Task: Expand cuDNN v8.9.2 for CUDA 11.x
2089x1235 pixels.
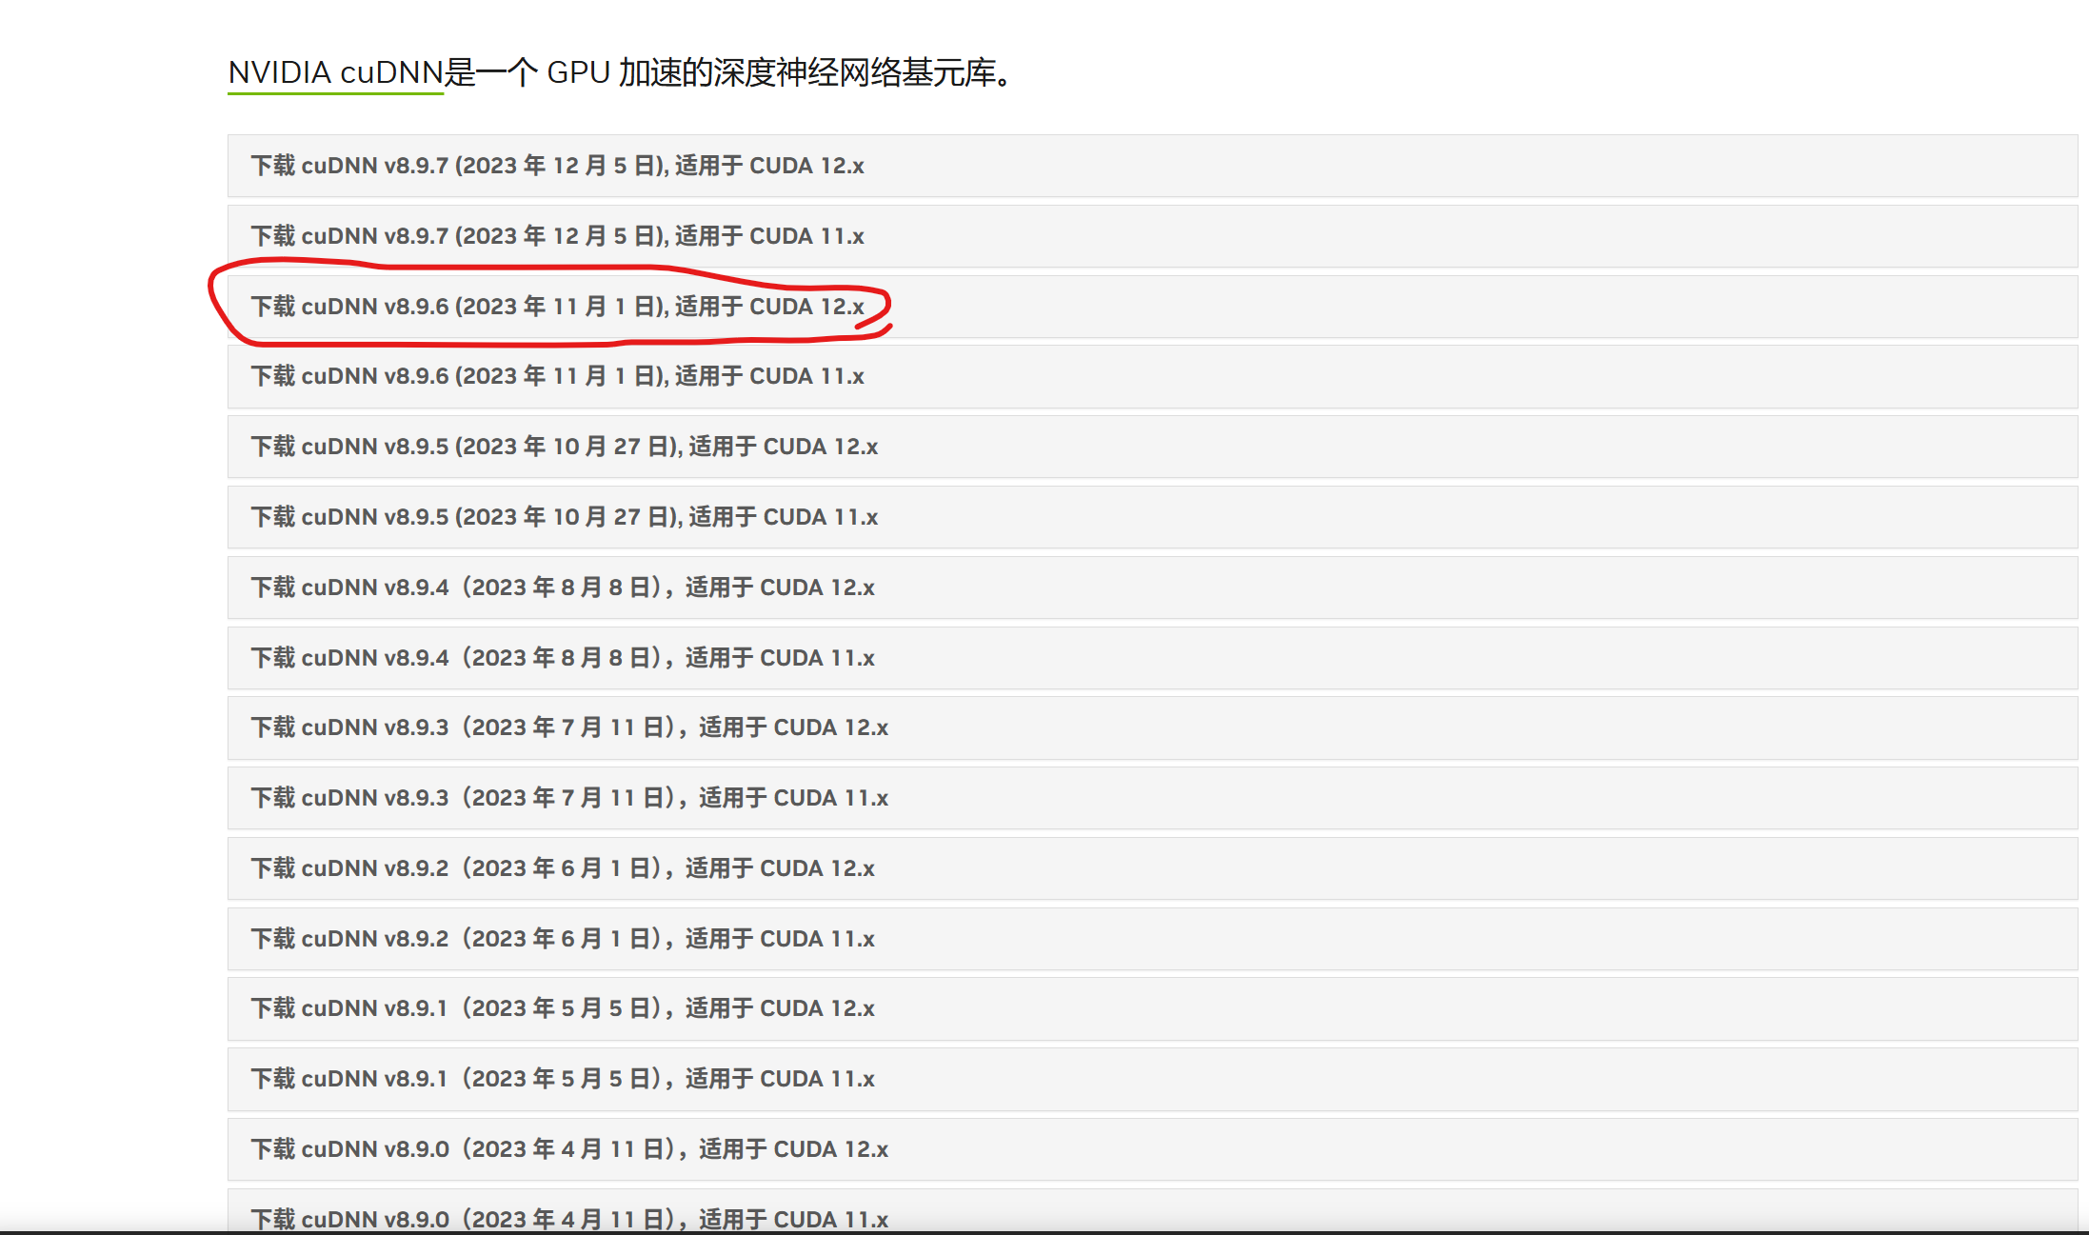Action: click(562, 939)
